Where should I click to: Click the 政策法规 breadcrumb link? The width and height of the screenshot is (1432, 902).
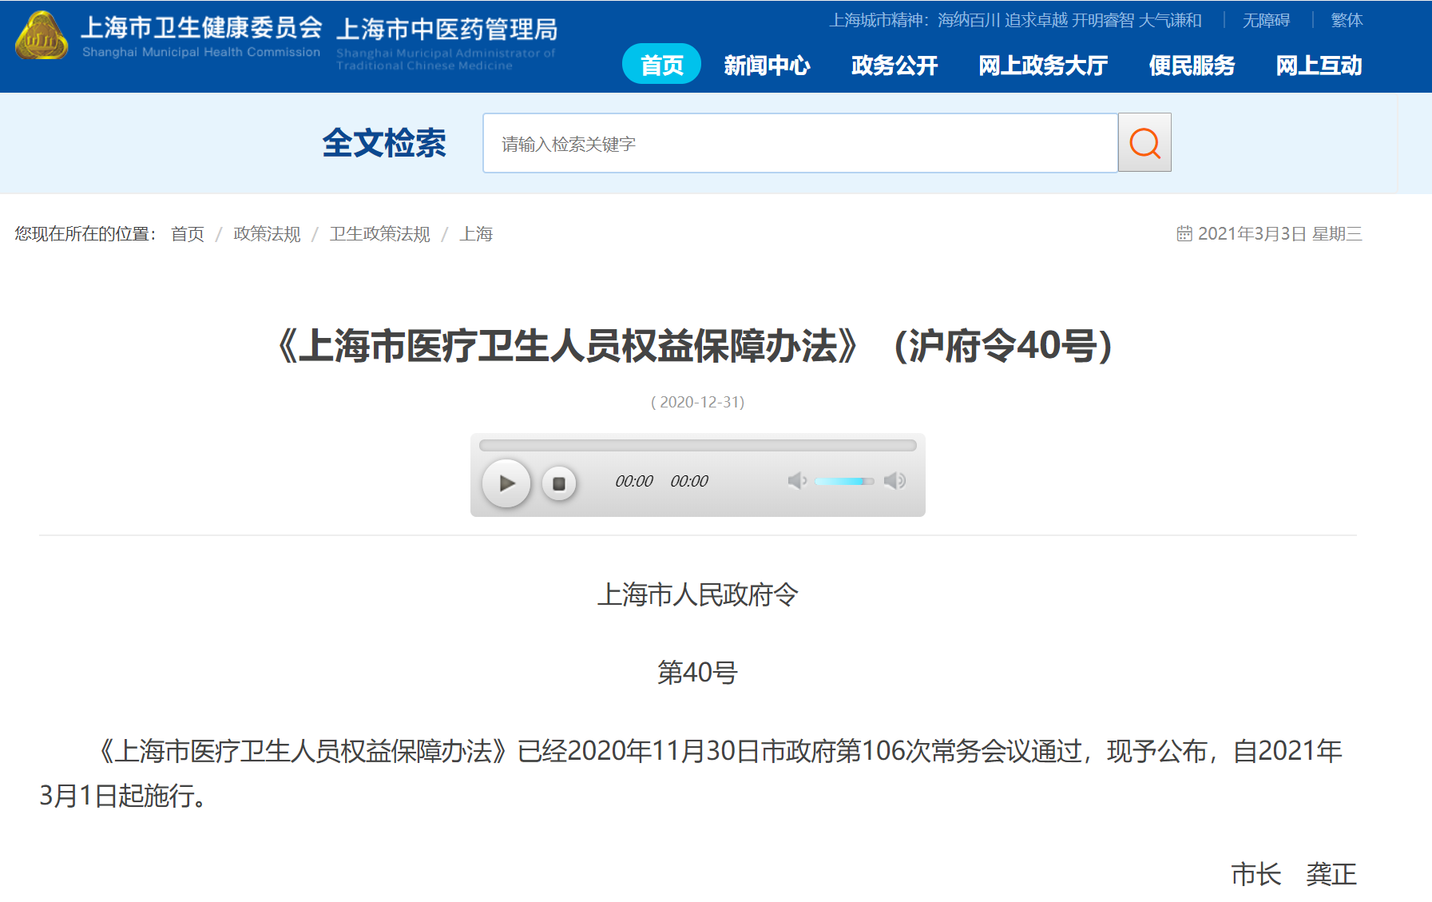coord(267,233)
